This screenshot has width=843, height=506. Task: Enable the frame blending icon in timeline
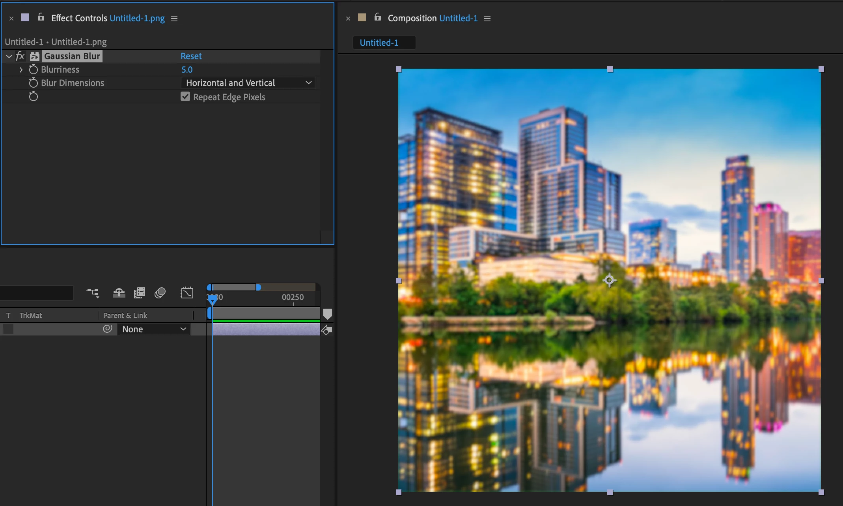[140, 293]
